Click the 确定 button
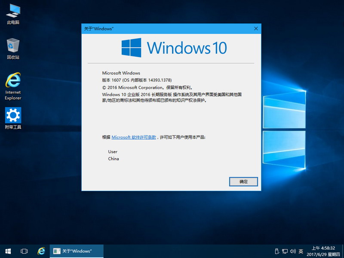Image resolution: width=344 pixels, height=258 pixels. pyautogui.click(x=243, y=181)
